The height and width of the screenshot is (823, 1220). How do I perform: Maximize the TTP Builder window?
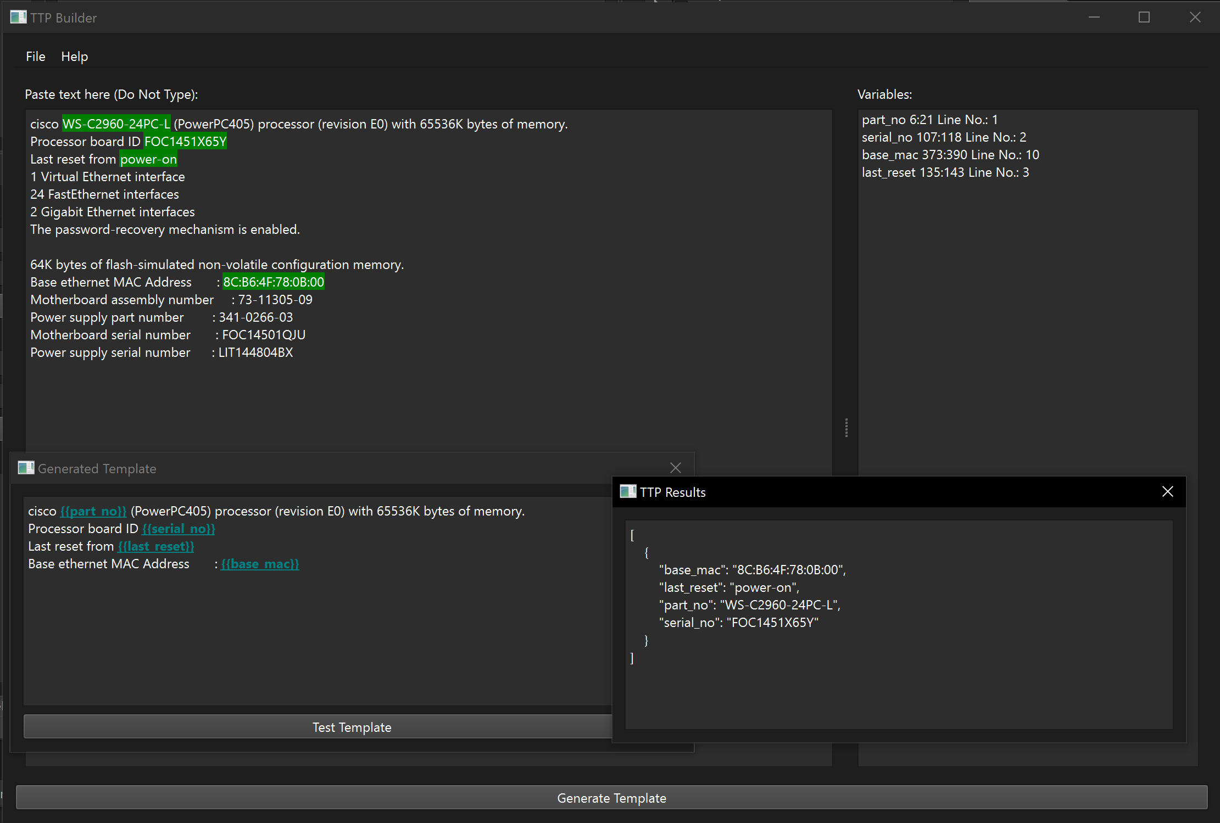point(1144,17)
